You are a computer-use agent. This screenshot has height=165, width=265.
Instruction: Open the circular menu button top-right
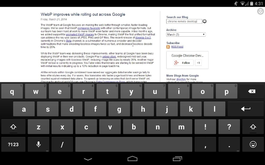(x=260, y=11)
